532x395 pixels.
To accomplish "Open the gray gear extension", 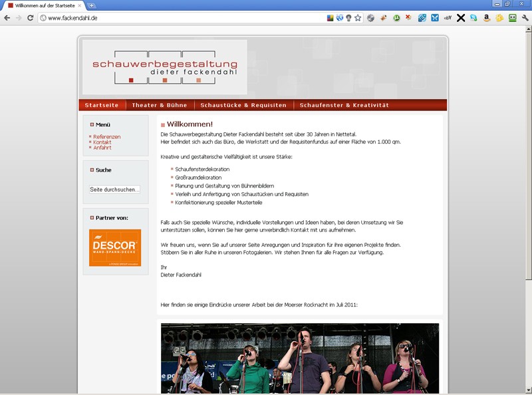I will point(370,18).
